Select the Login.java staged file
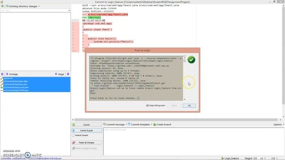This screenshot has width=285, height=160. pyautogui.click(x=37, y=87)
